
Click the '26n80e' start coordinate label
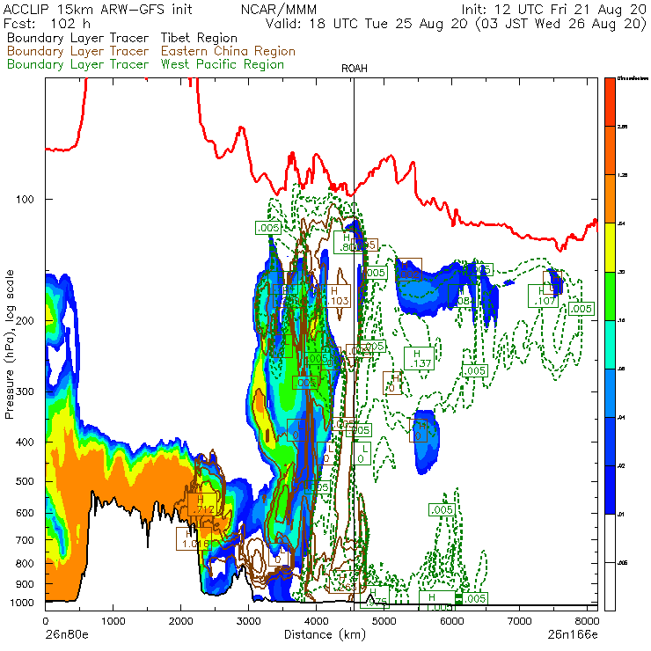(67, 634)
